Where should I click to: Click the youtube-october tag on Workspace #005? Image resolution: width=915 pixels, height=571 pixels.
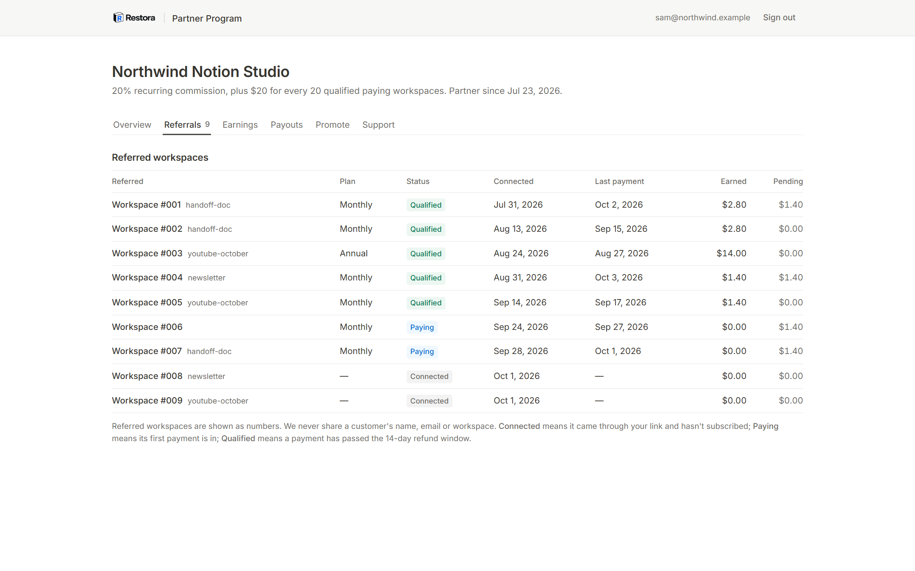point(218,303)
